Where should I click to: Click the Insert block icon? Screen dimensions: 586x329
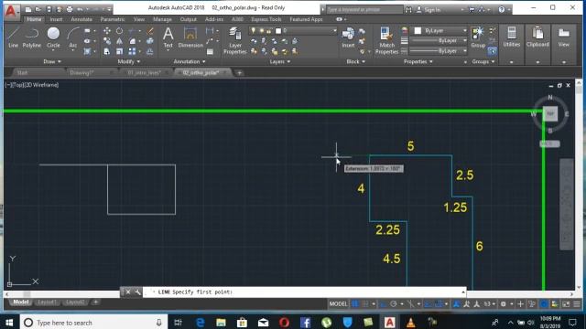click(348, 37)
